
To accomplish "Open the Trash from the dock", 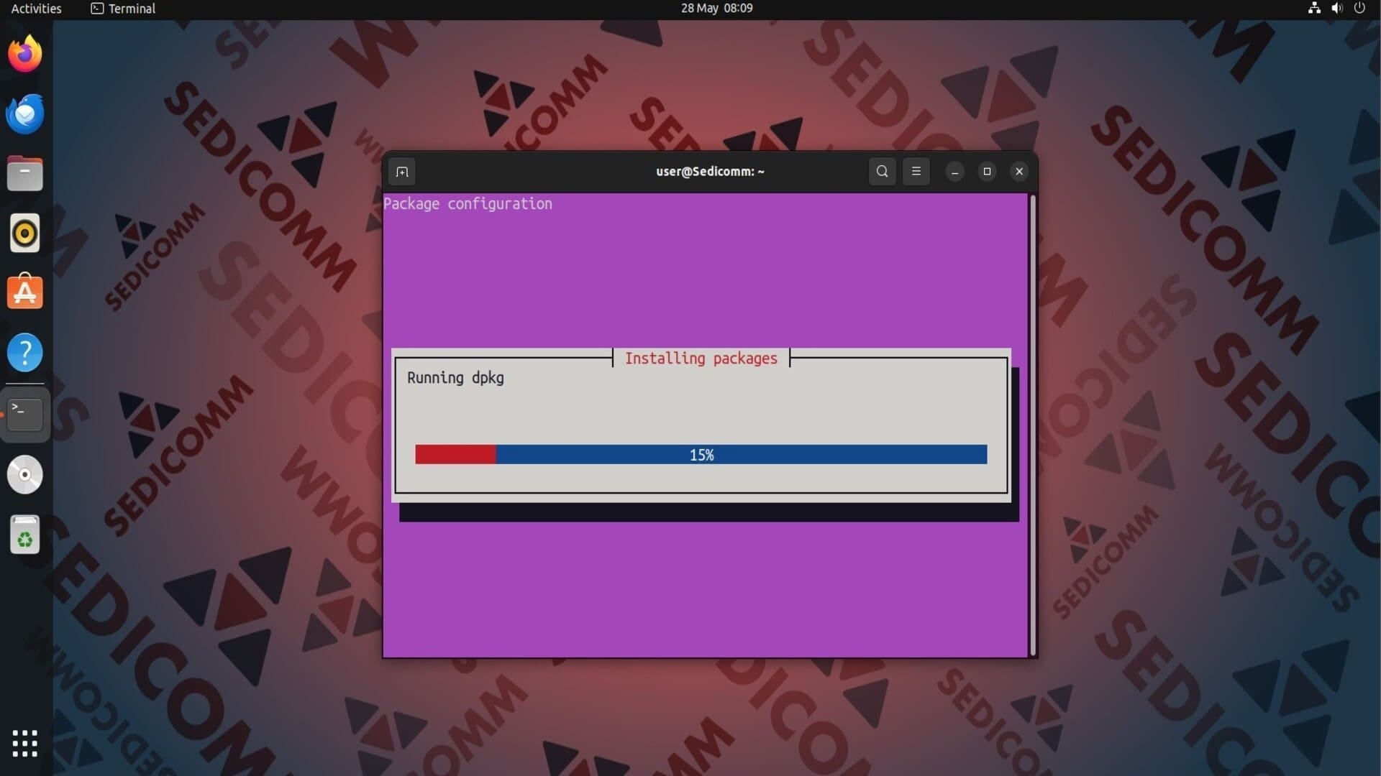I will tap(25, 535).
